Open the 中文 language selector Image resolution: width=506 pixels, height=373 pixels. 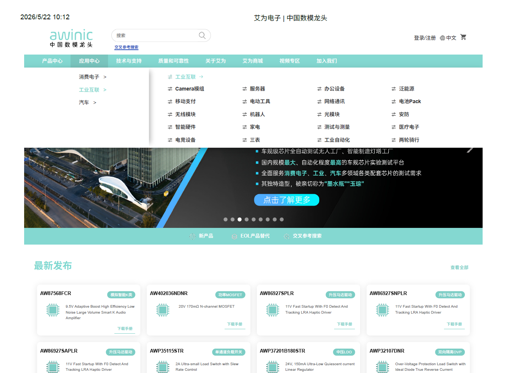point(451,38)
